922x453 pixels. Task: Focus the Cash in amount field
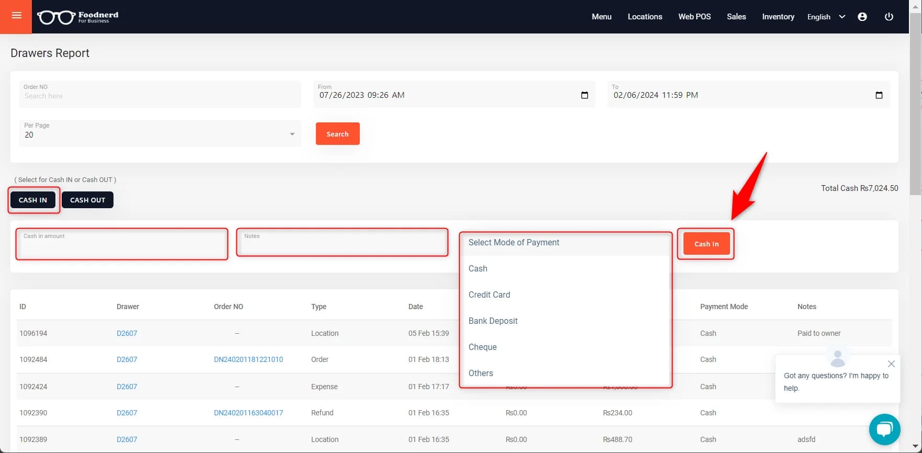coord(122,244)
